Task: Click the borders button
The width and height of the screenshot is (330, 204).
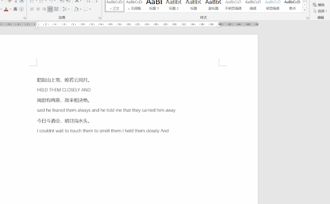Action: coord(85,9)
